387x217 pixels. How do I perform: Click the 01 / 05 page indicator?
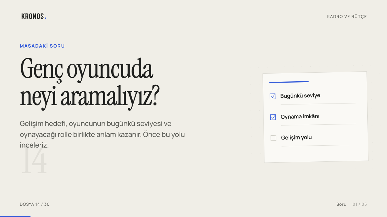click(x=360, y=204)
